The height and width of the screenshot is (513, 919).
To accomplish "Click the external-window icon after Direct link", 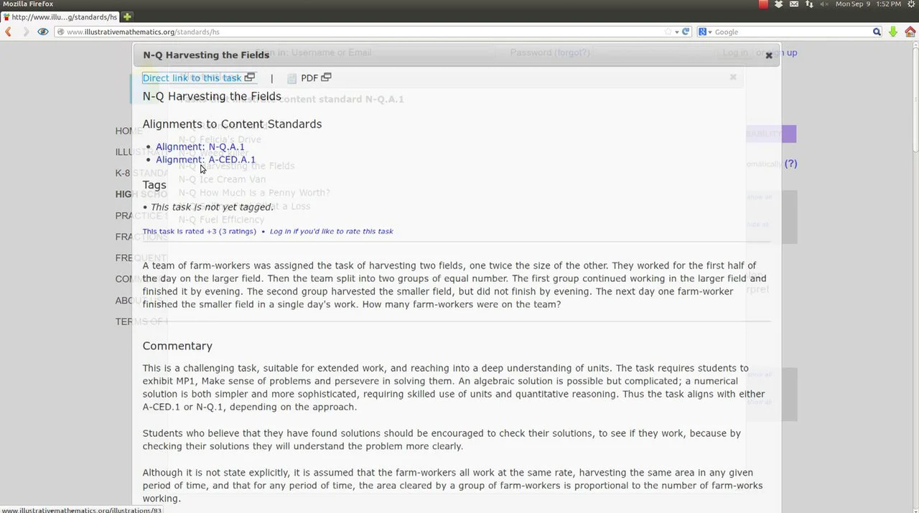I will coord(249,77).
